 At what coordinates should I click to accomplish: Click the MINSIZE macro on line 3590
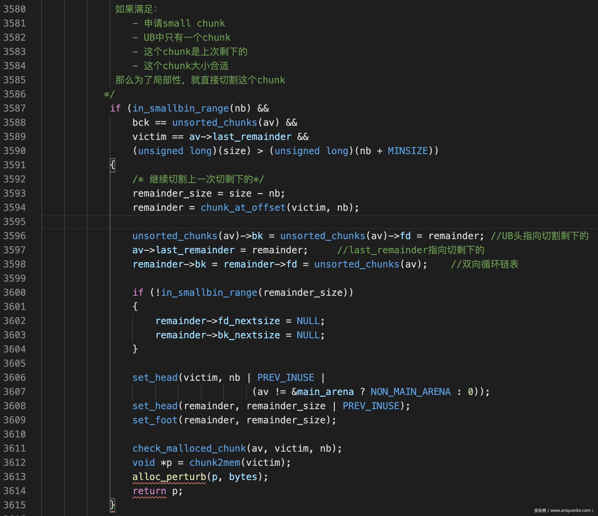pyautogui.click(x=408, y=151)
